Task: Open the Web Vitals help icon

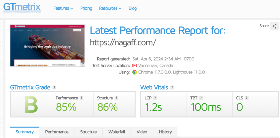Action: pyautogui.click(x=172, y=87)
